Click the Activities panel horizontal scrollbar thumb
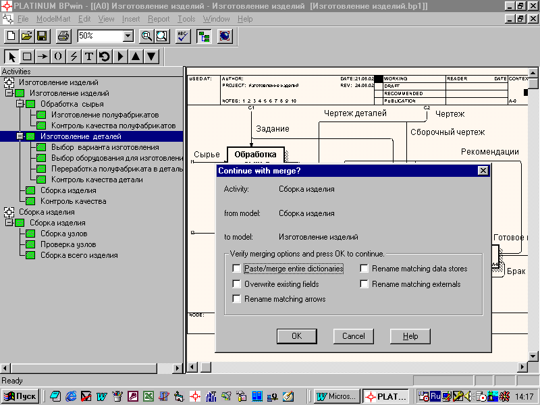540x405 pixels. [x=84, y=368]
